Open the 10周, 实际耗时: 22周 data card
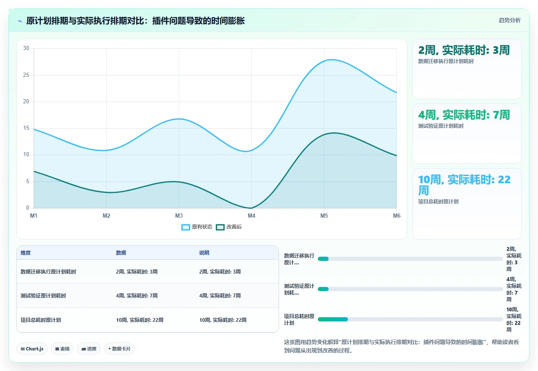This screenshot has width=538, height=371. [467, 204]
